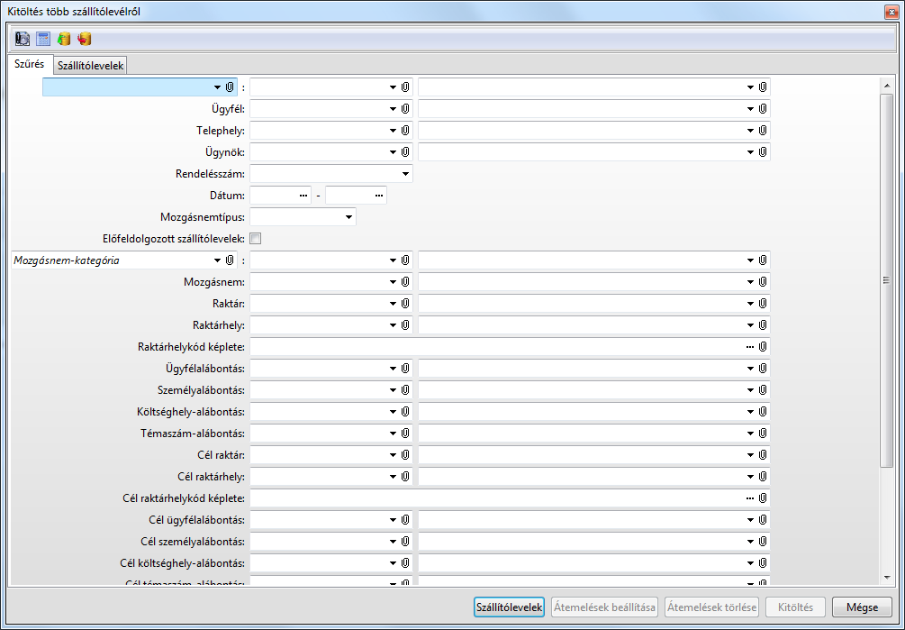The width and height of the screenshot is (905, 630).
Task: Click the vertical scrollbar down arrow
Action: pos(886,577)
